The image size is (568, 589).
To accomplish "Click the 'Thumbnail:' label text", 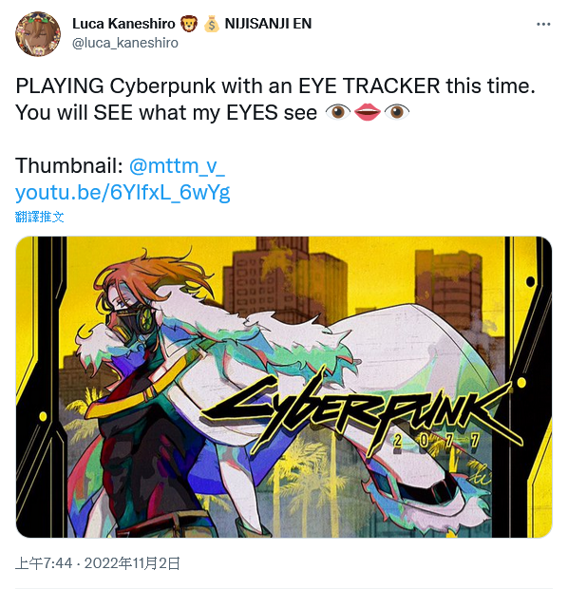I will pos(69,165).
